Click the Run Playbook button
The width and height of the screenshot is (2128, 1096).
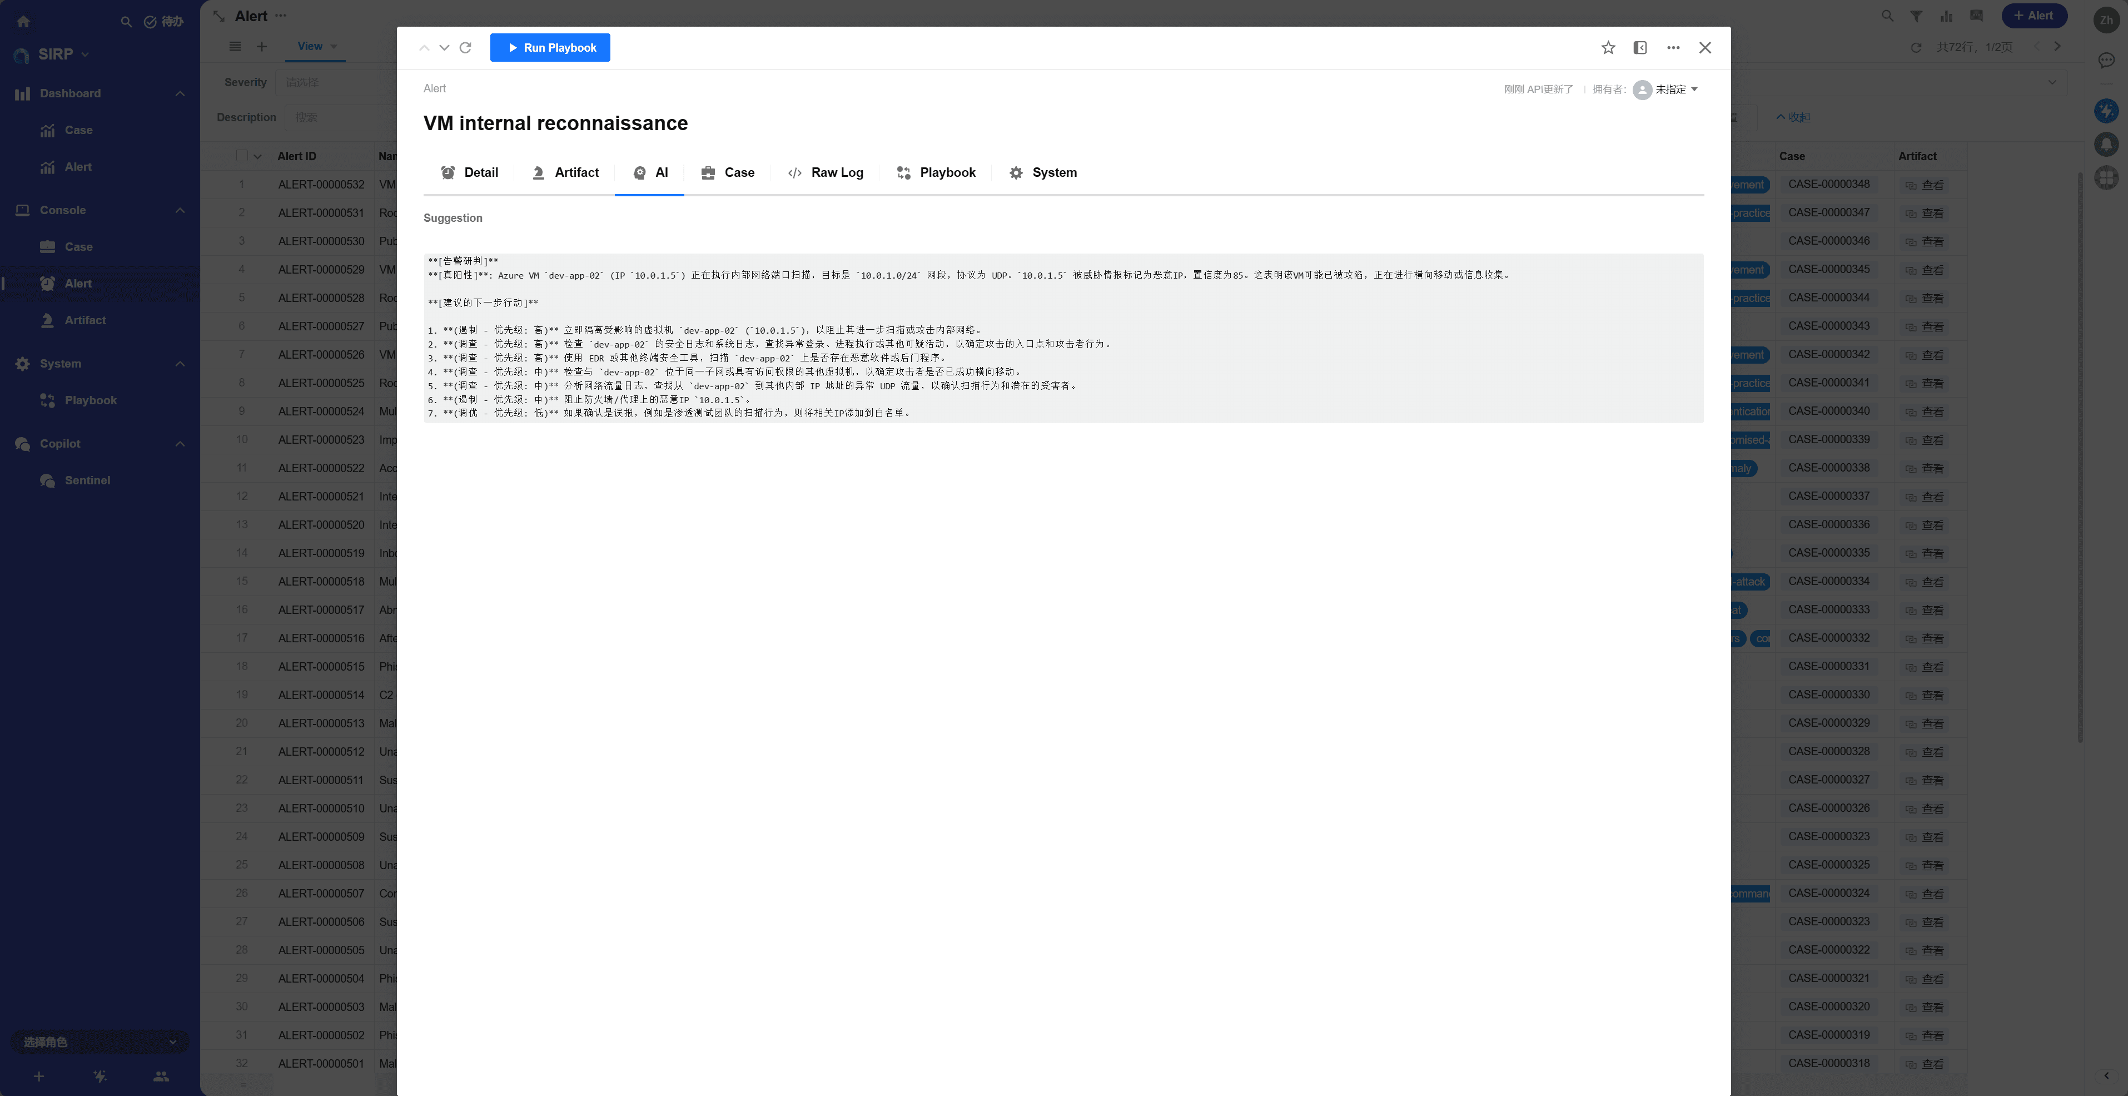coord(550,48)
